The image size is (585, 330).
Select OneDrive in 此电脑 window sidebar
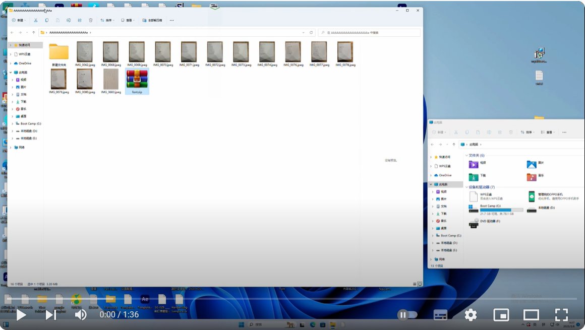coord(443,175)
